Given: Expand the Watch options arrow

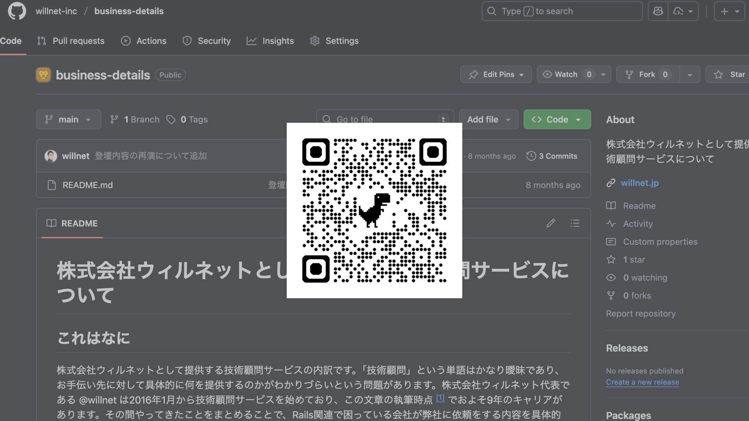Looking at the screenshot, I should 603,74.
